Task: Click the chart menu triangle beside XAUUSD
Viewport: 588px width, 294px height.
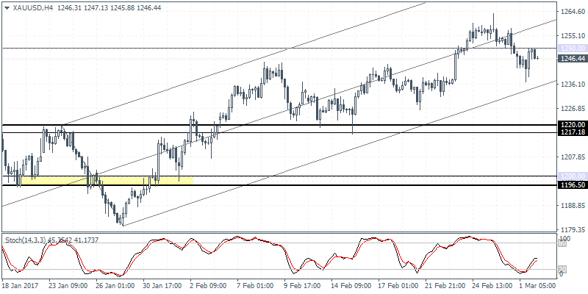Action: (x=7, y=8)
